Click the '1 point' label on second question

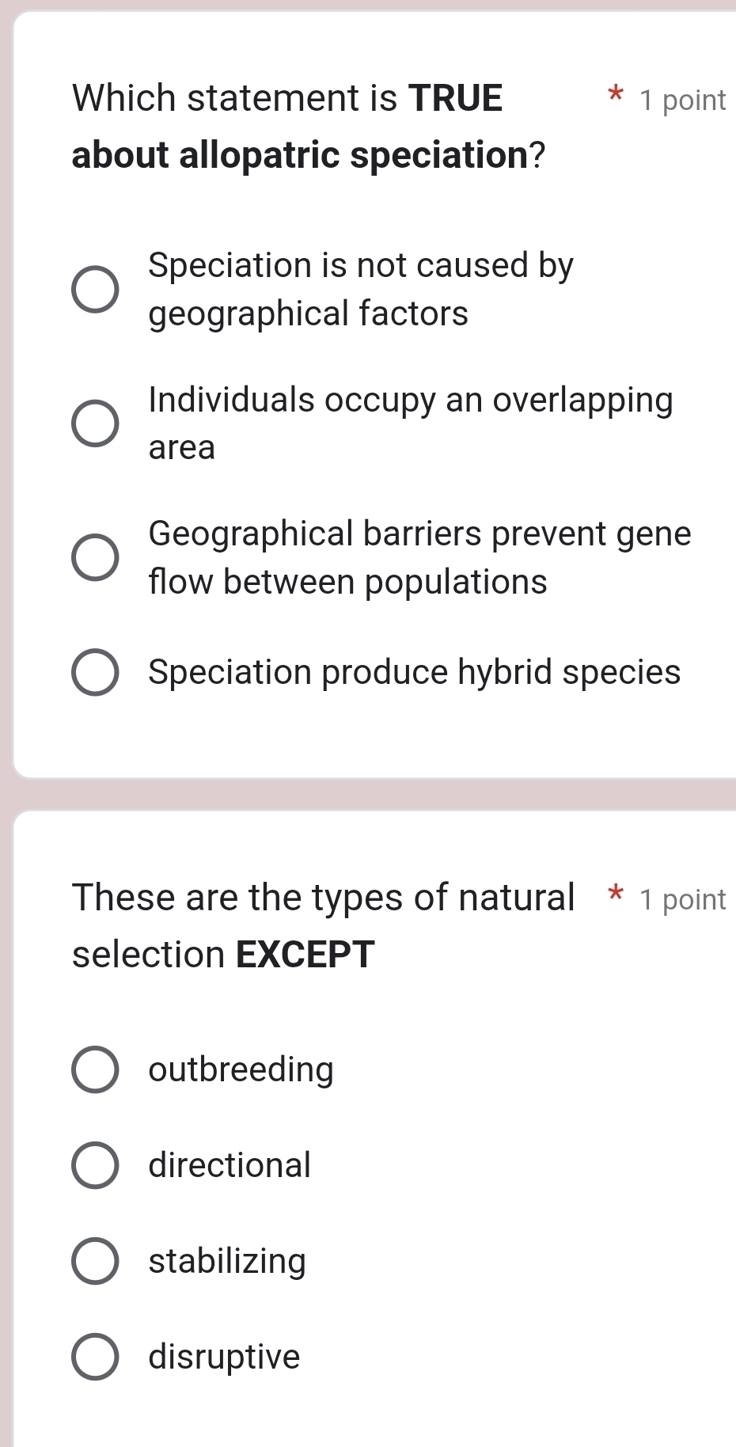tap(684, 898)
